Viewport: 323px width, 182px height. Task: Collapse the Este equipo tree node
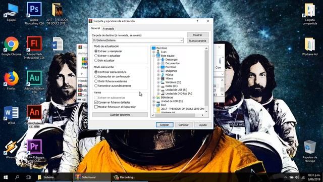coord(154,56)
